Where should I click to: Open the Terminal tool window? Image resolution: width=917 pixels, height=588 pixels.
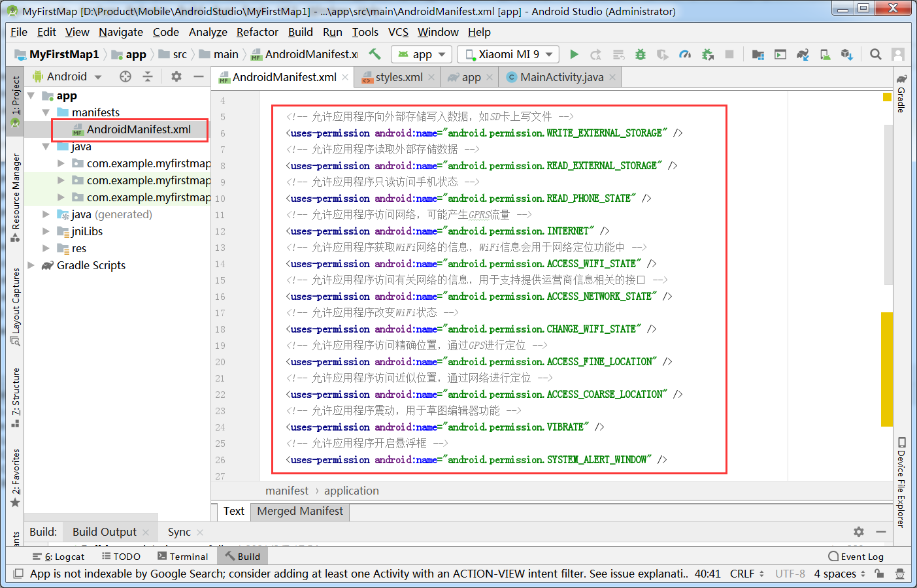click(x=183, y=557)
